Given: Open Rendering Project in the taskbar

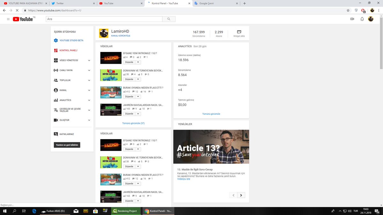Looking at the screenshot, I should click(x=126, y=211).
